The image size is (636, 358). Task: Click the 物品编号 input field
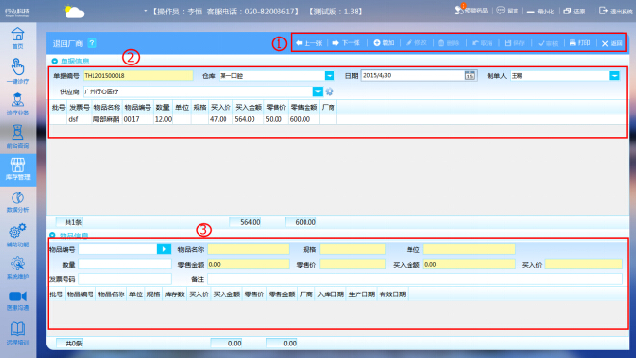[118, 249]
